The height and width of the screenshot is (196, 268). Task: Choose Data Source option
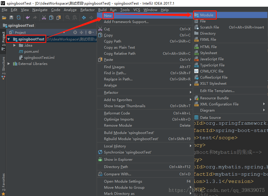[x=230, y=118]
